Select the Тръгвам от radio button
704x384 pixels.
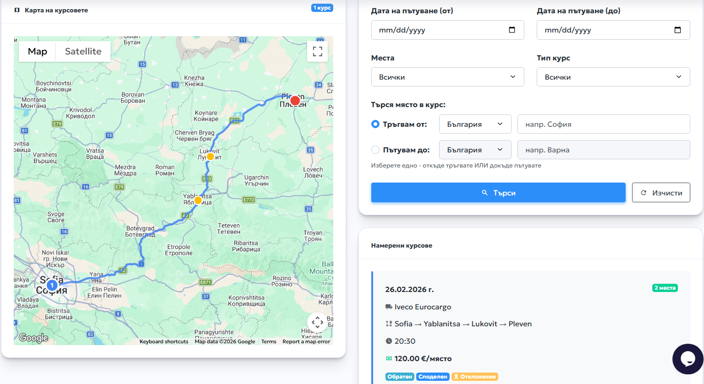point(375,124)
